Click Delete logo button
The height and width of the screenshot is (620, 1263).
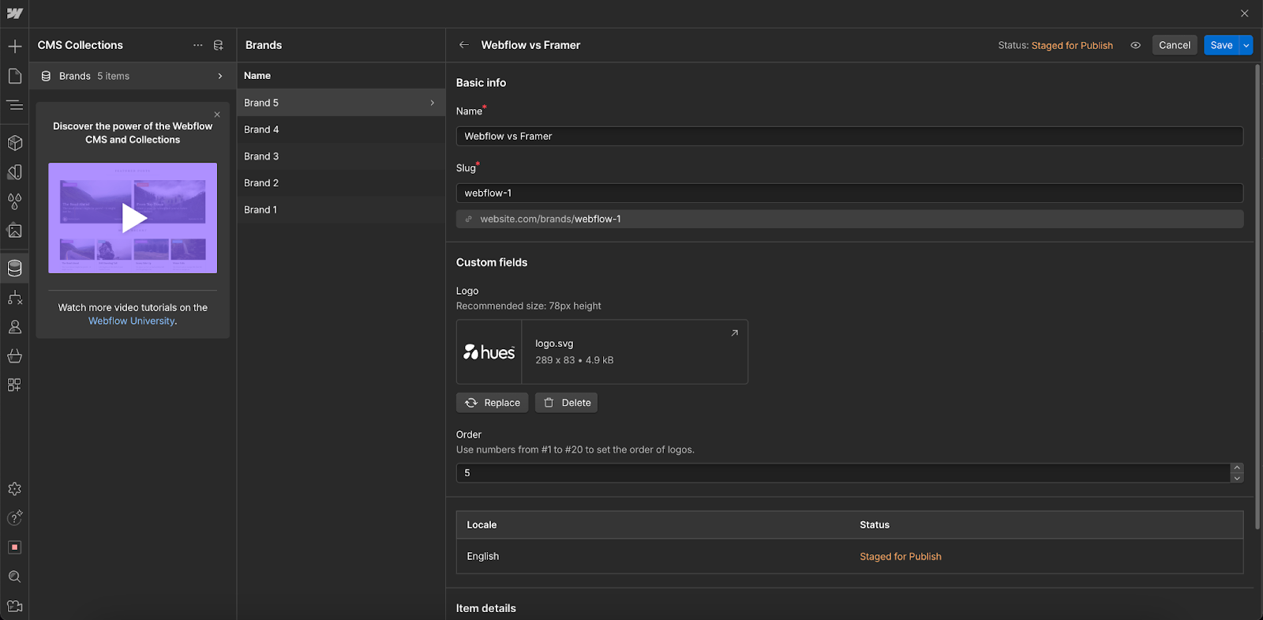[x=566, y=403]
